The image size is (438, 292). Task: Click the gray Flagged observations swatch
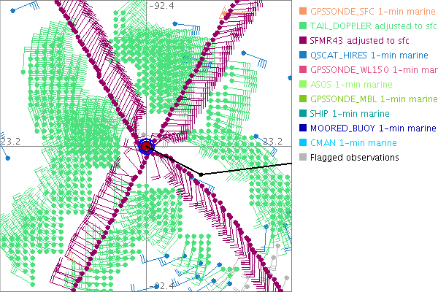[301, 157]
